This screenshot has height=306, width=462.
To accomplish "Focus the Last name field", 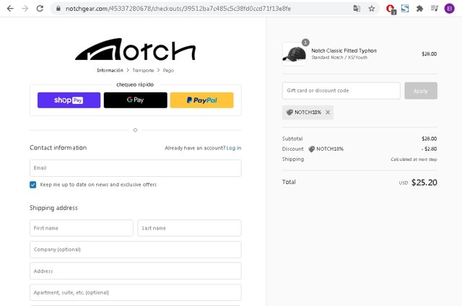I will (189, 228).
